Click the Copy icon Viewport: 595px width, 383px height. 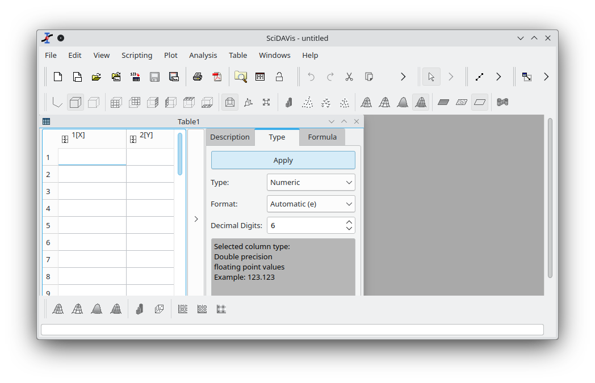click(x=369, y=77)
